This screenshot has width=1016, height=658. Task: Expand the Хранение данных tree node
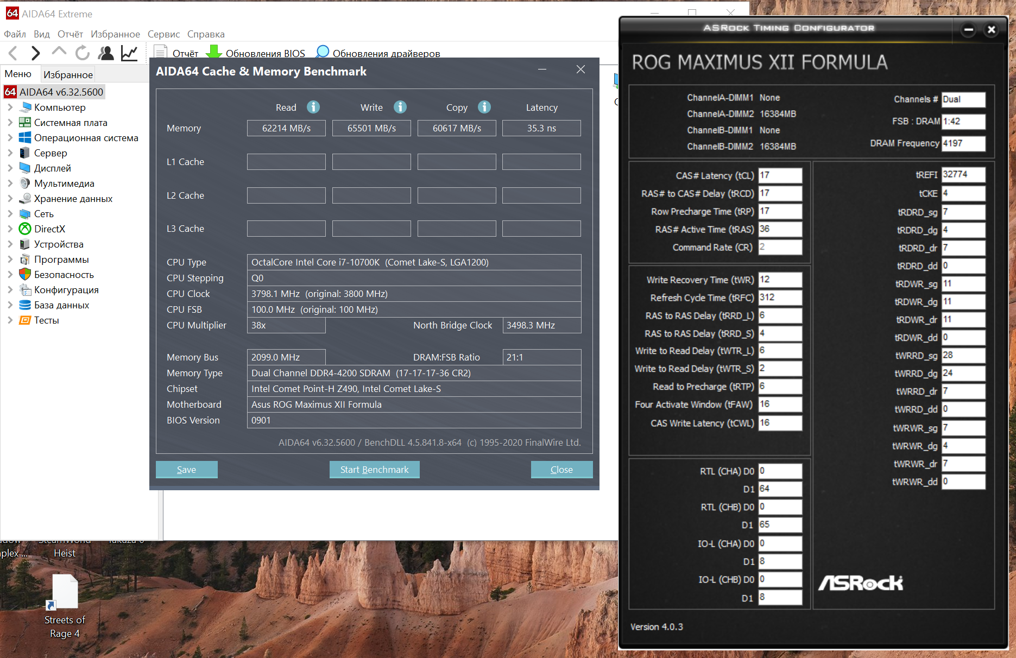pos(10,199)
